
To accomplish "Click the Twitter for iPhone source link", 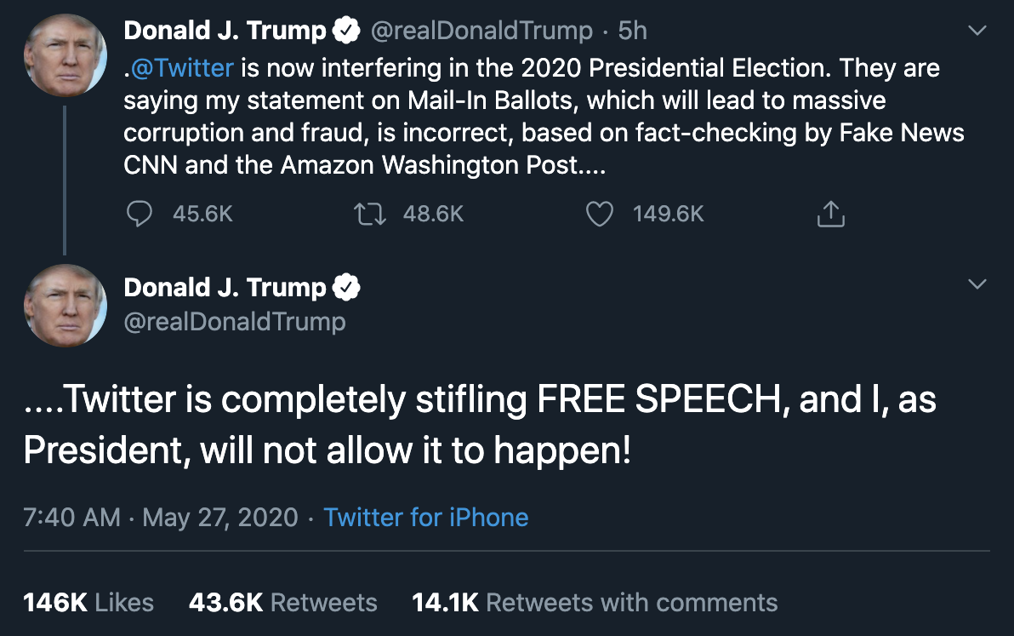I will (x=426, y=517).
